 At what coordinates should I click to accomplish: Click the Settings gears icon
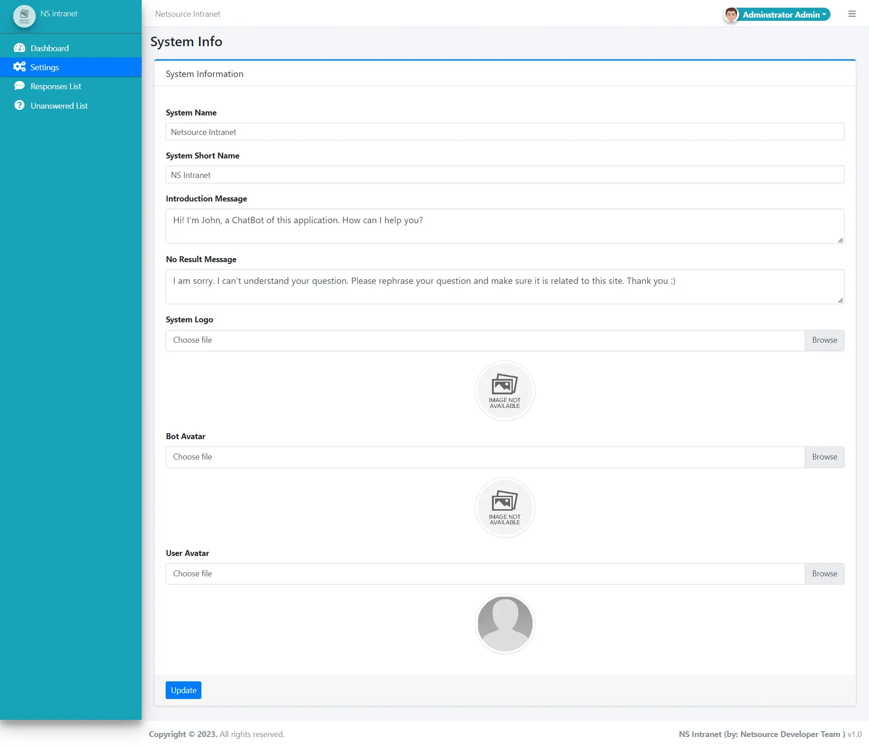[19, 67]
